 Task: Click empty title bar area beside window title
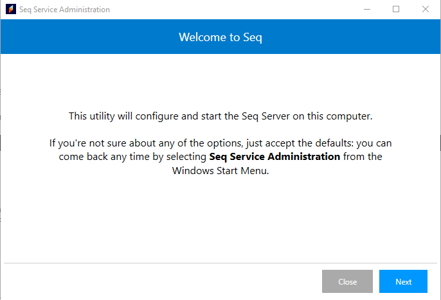coord(225,10)
